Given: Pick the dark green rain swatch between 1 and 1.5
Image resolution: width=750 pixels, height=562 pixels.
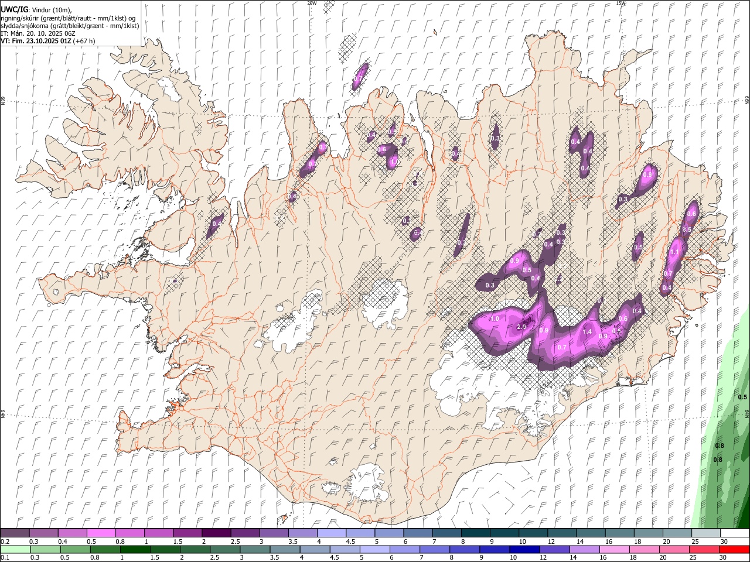Looking at the screenshot, I should coord(137,550).
